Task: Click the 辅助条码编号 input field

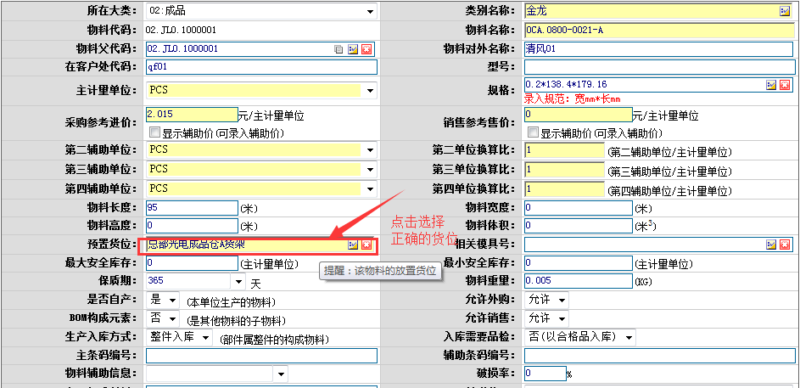Action: coord(660,356)
